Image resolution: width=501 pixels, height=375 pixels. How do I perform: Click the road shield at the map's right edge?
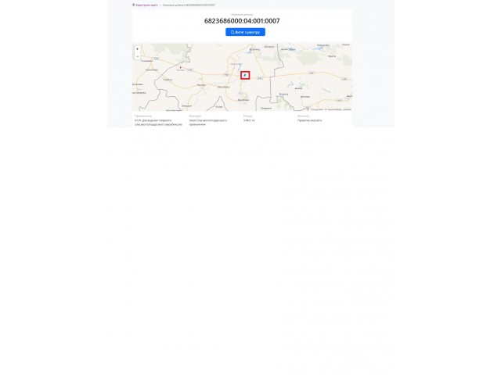pos(344,79)
